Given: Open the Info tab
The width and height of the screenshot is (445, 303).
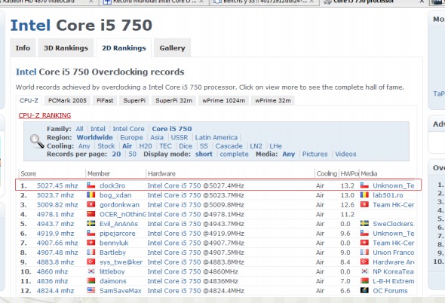Looking at the screenshot, I should pos(23,48).
